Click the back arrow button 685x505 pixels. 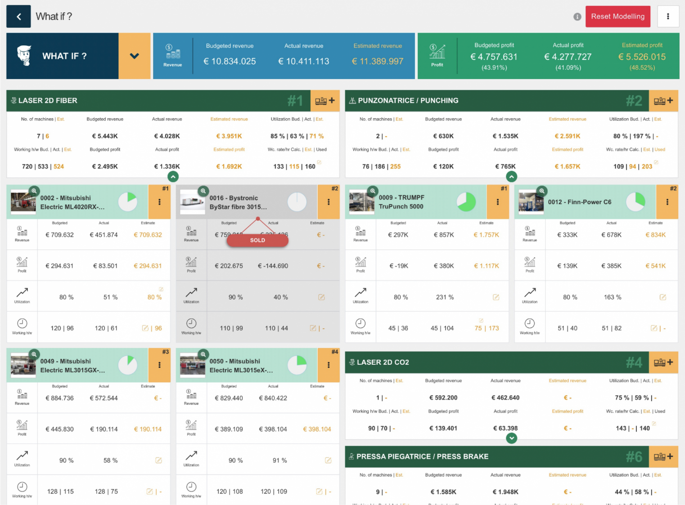point(18,17)
